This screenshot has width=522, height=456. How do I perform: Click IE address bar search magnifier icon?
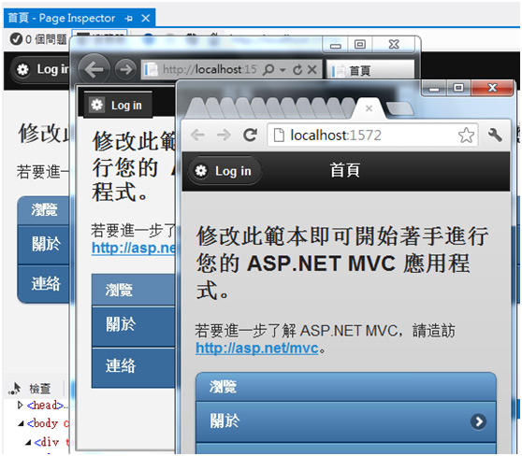(268, 69)
